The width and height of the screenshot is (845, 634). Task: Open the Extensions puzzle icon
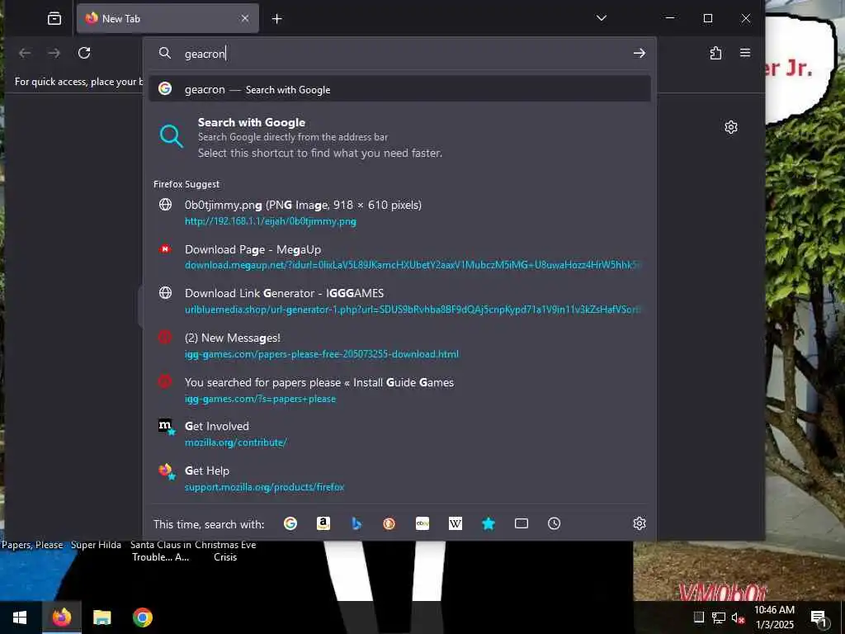click(715, 53)
